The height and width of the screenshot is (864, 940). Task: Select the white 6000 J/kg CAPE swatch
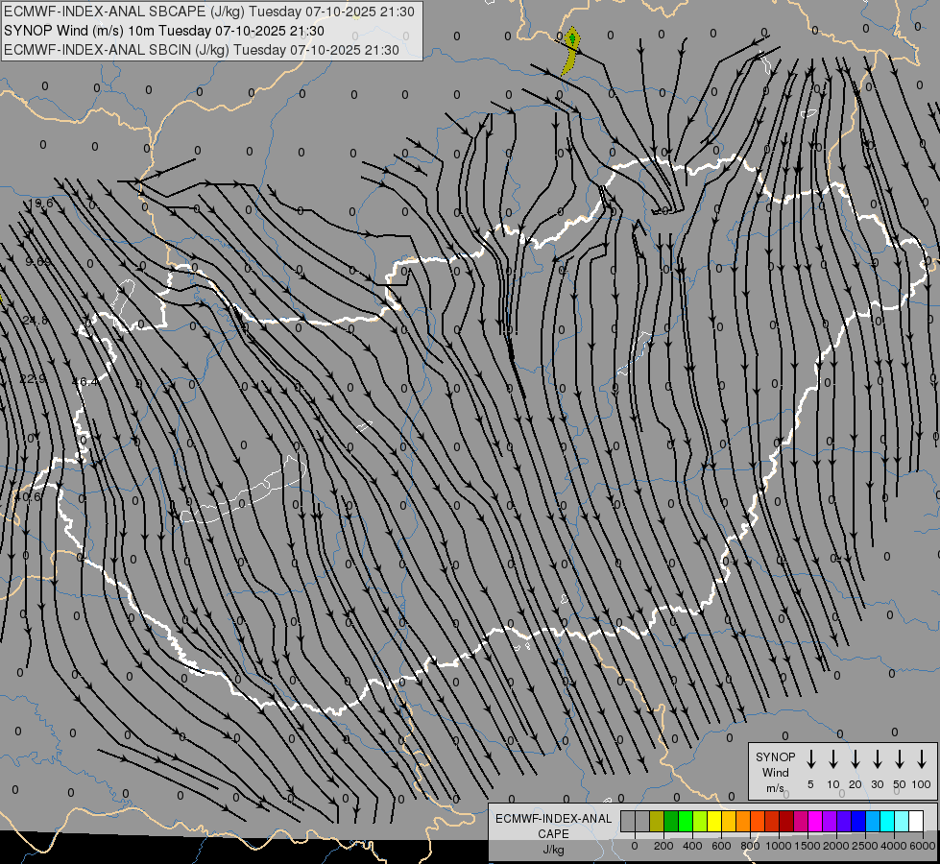click(x=916, y=821)
